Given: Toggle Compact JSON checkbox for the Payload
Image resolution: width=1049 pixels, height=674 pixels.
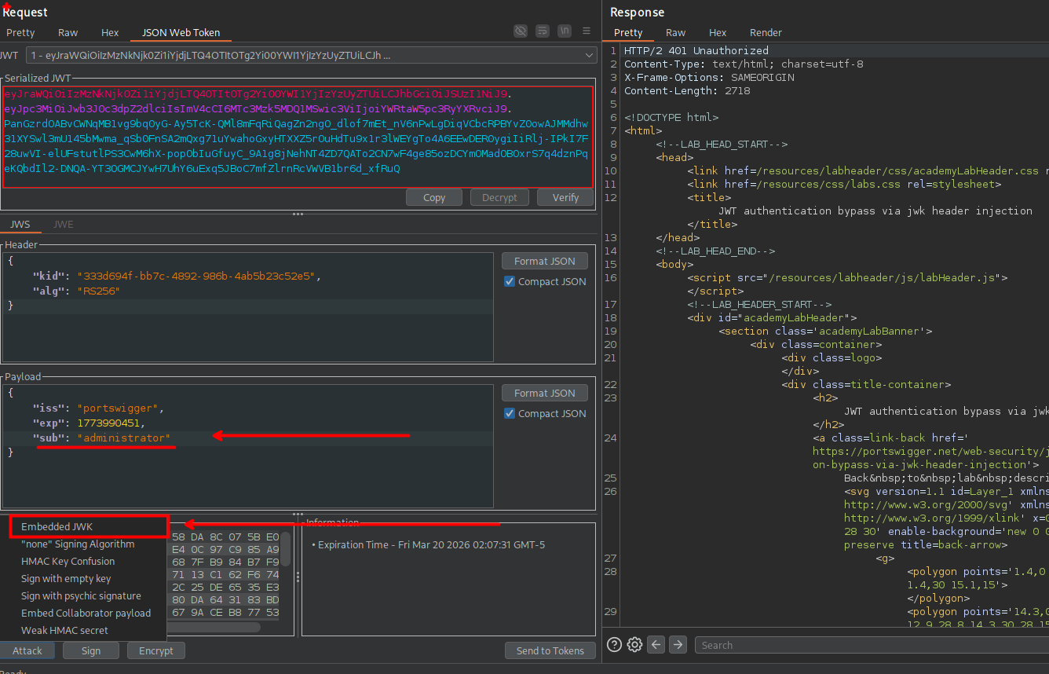Looking at the screenshot, I should (510, 414).
